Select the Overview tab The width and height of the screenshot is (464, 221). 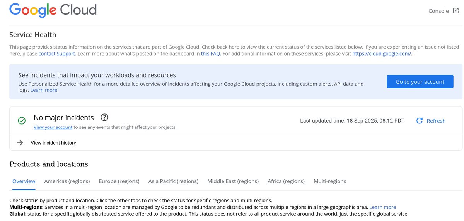(24, 181)
